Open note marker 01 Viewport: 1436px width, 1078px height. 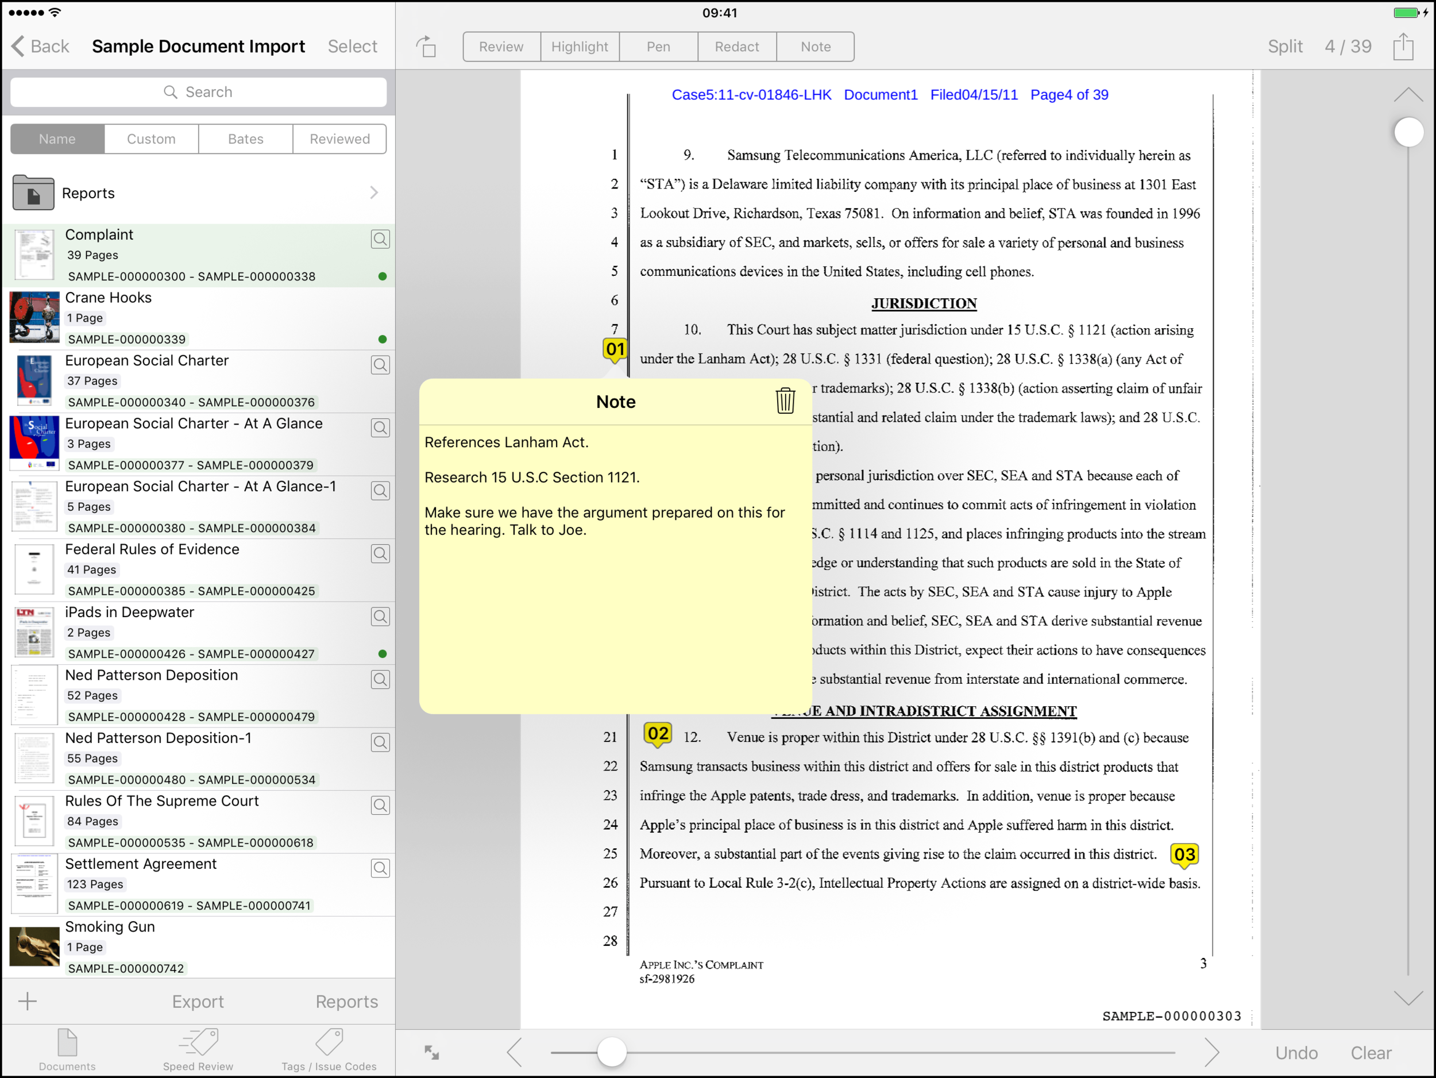tap(615, 349)
